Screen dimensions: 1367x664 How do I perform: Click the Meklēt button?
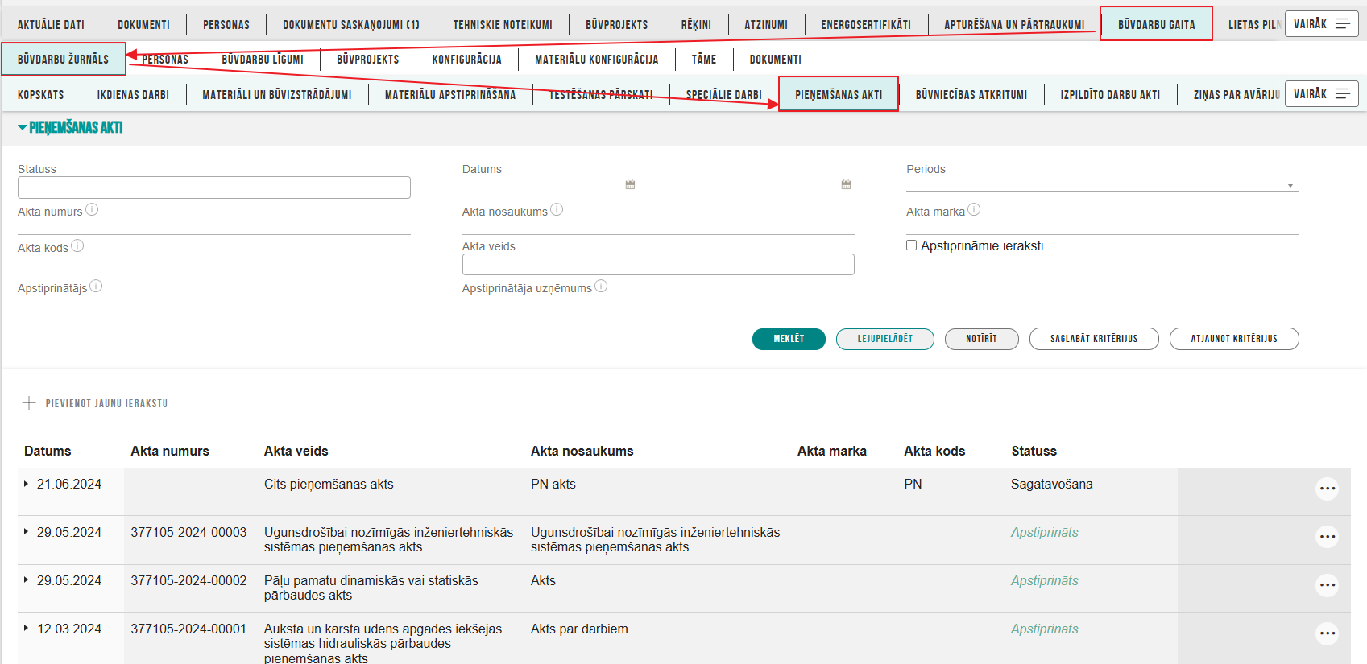coord(789,339)
